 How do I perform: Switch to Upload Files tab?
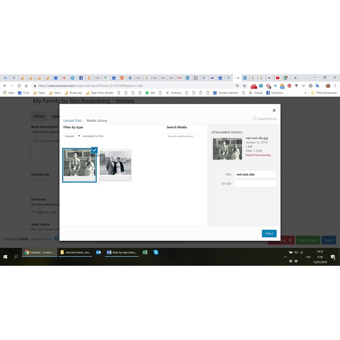point(72,121)
